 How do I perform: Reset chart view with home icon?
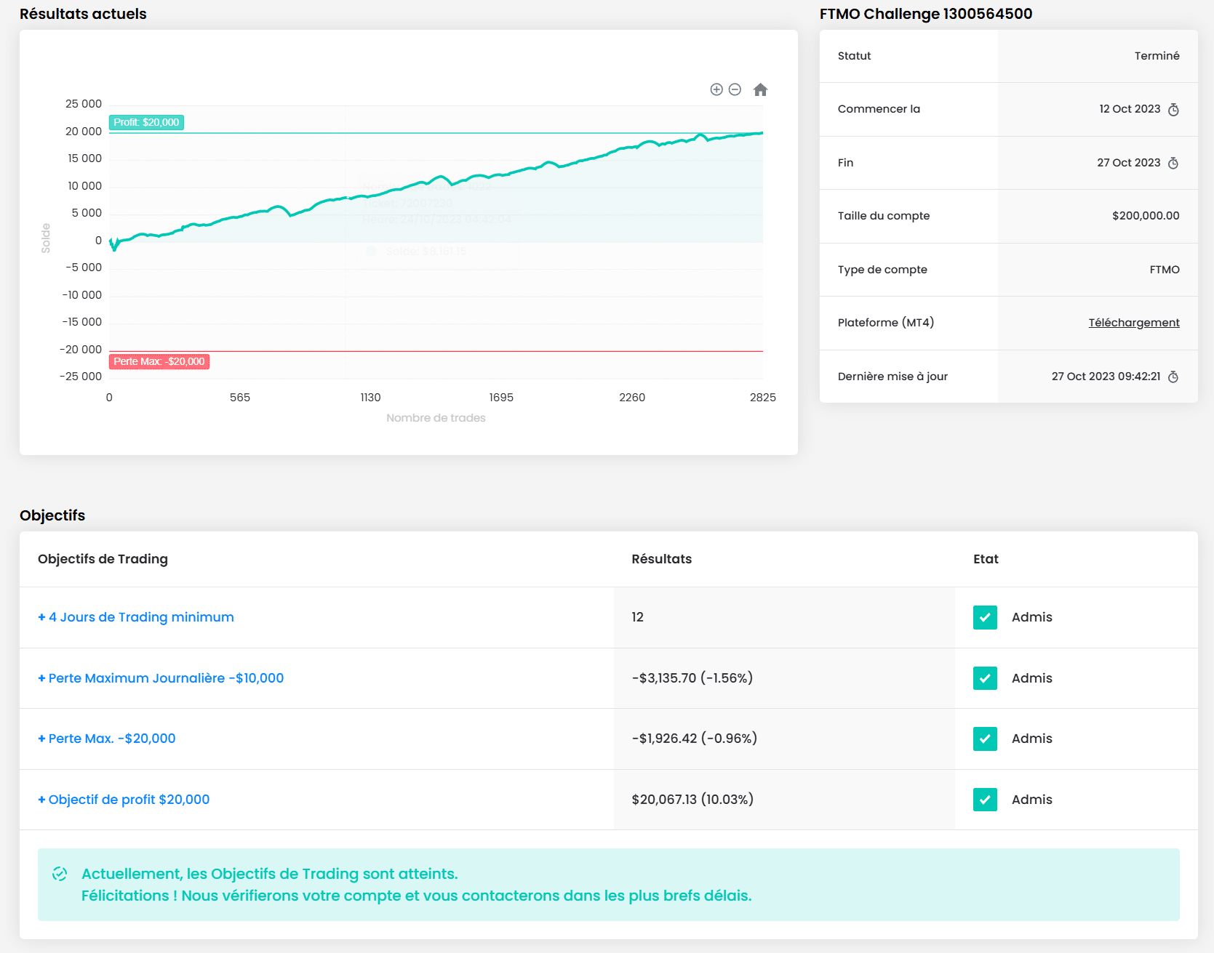click(760, 89)
